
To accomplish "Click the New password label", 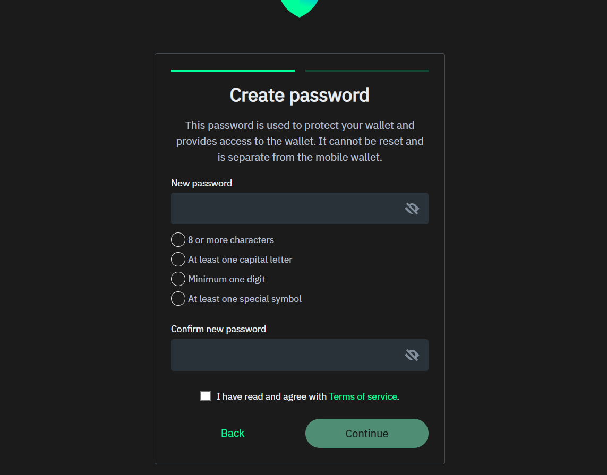I will (x=201, y=183).
